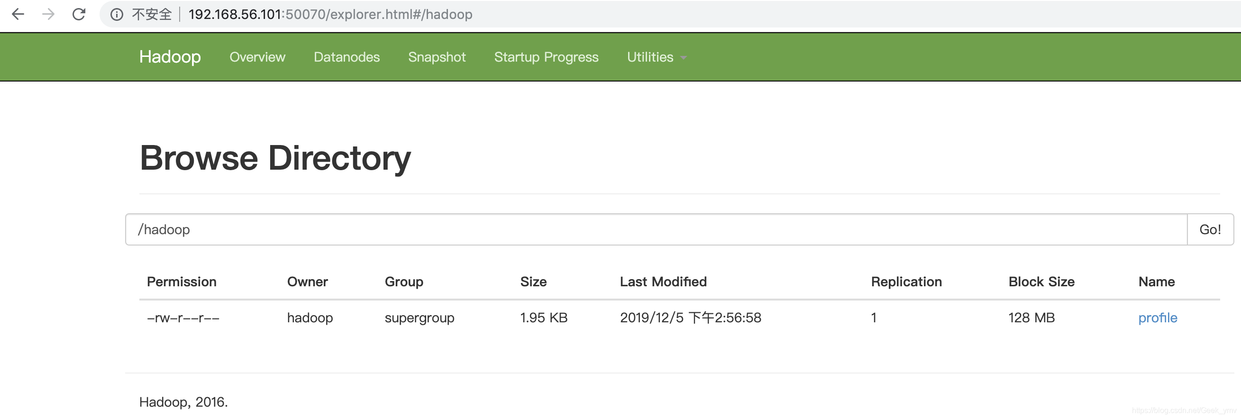
Task: Open the Snapshot page
Action: [x=437, y=57]
